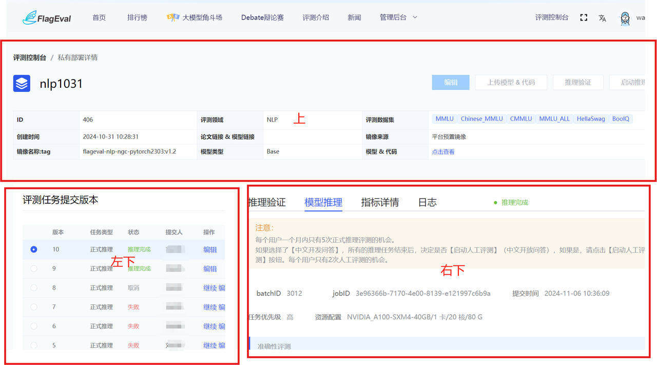Open 排行榜 in the navigation bar

137,17
